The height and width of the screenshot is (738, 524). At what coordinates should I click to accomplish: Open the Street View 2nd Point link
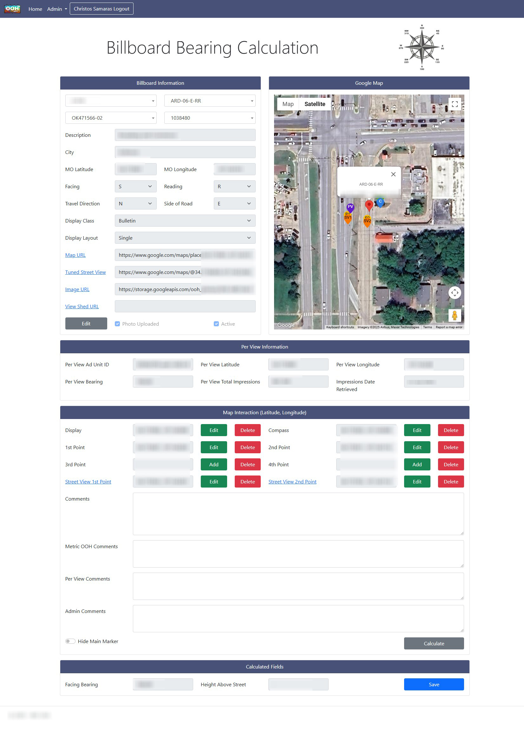click(292, 482)
